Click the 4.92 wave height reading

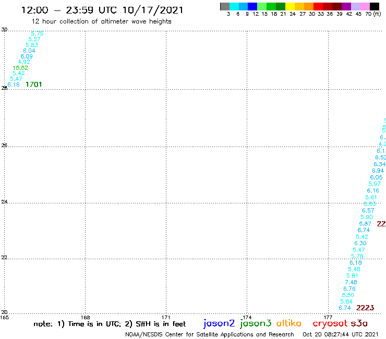pyautogui.click(x=24, y=62)
